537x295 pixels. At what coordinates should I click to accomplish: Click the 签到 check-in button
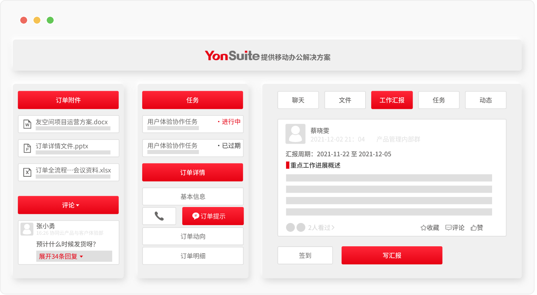point(305,255)
